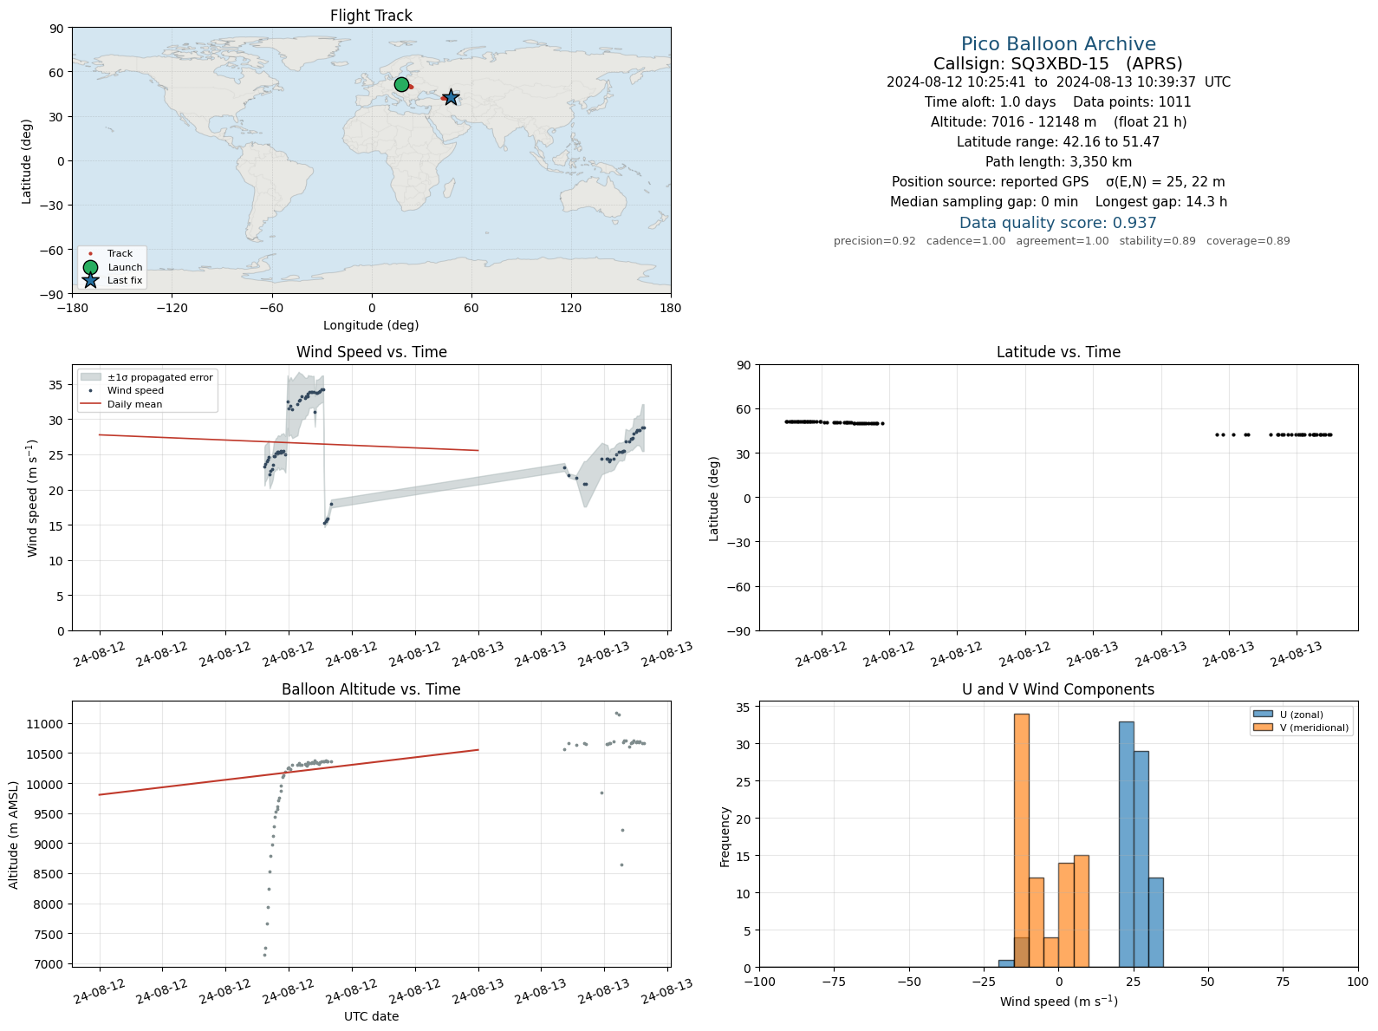Click the Wind Speed vs. Time title

(372, 352)
